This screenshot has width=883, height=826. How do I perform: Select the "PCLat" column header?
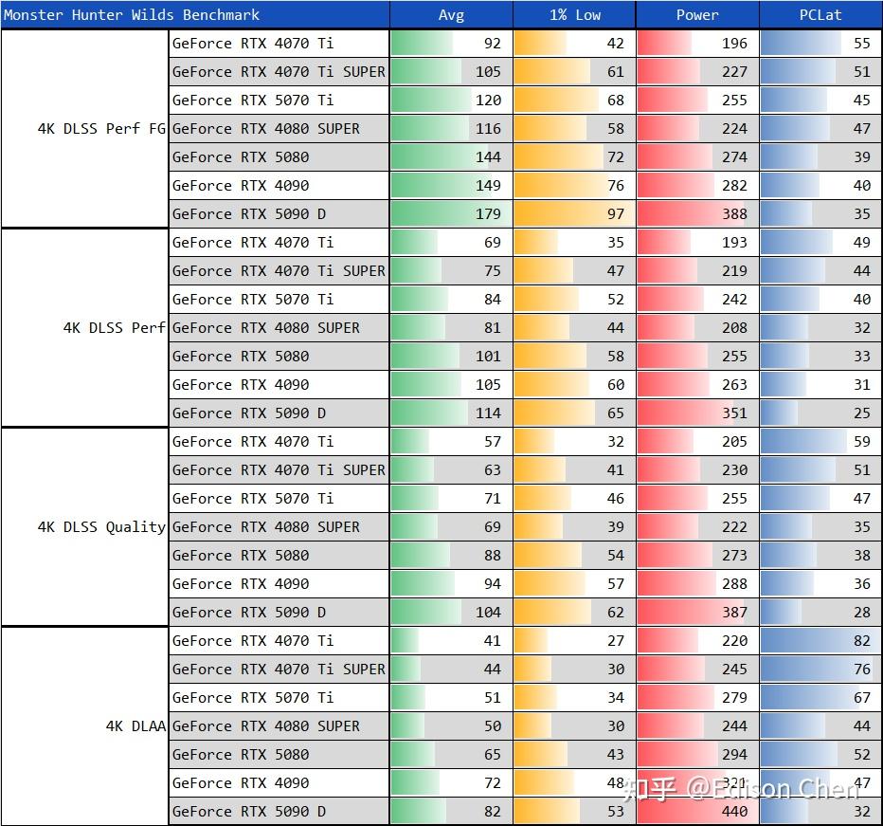(x=820, y=14)
